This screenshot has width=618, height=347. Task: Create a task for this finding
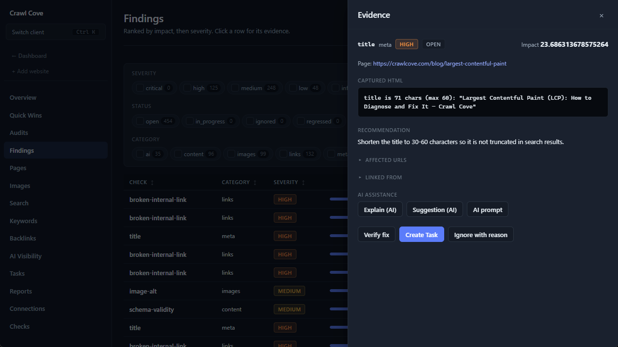421,235
